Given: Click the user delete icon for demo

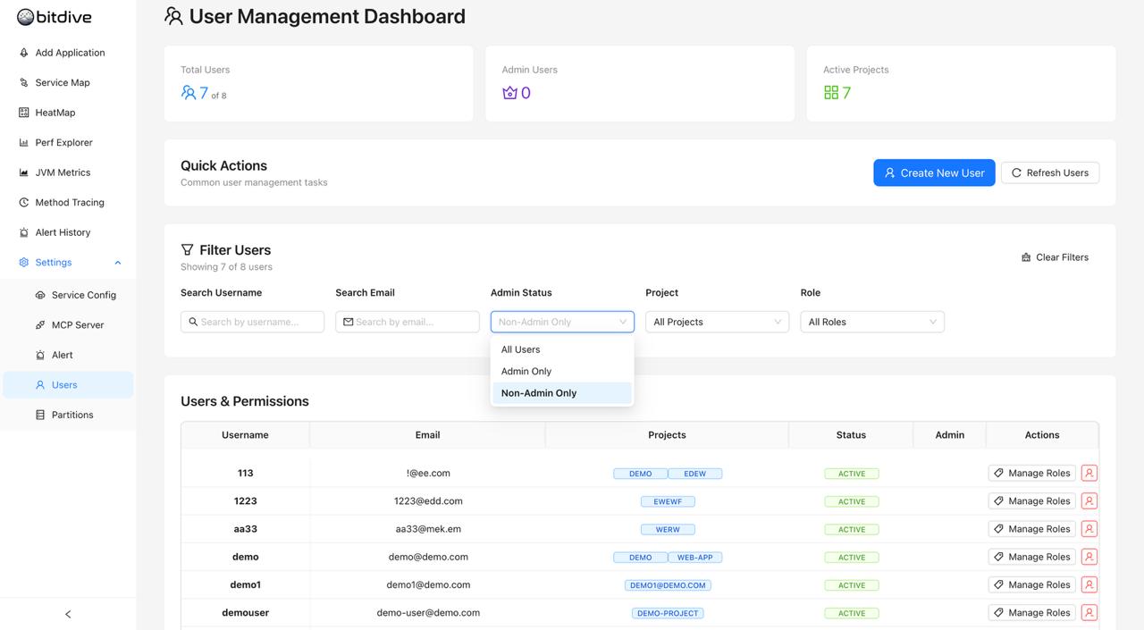Looking at the screenshot, I should point(1089,557).
